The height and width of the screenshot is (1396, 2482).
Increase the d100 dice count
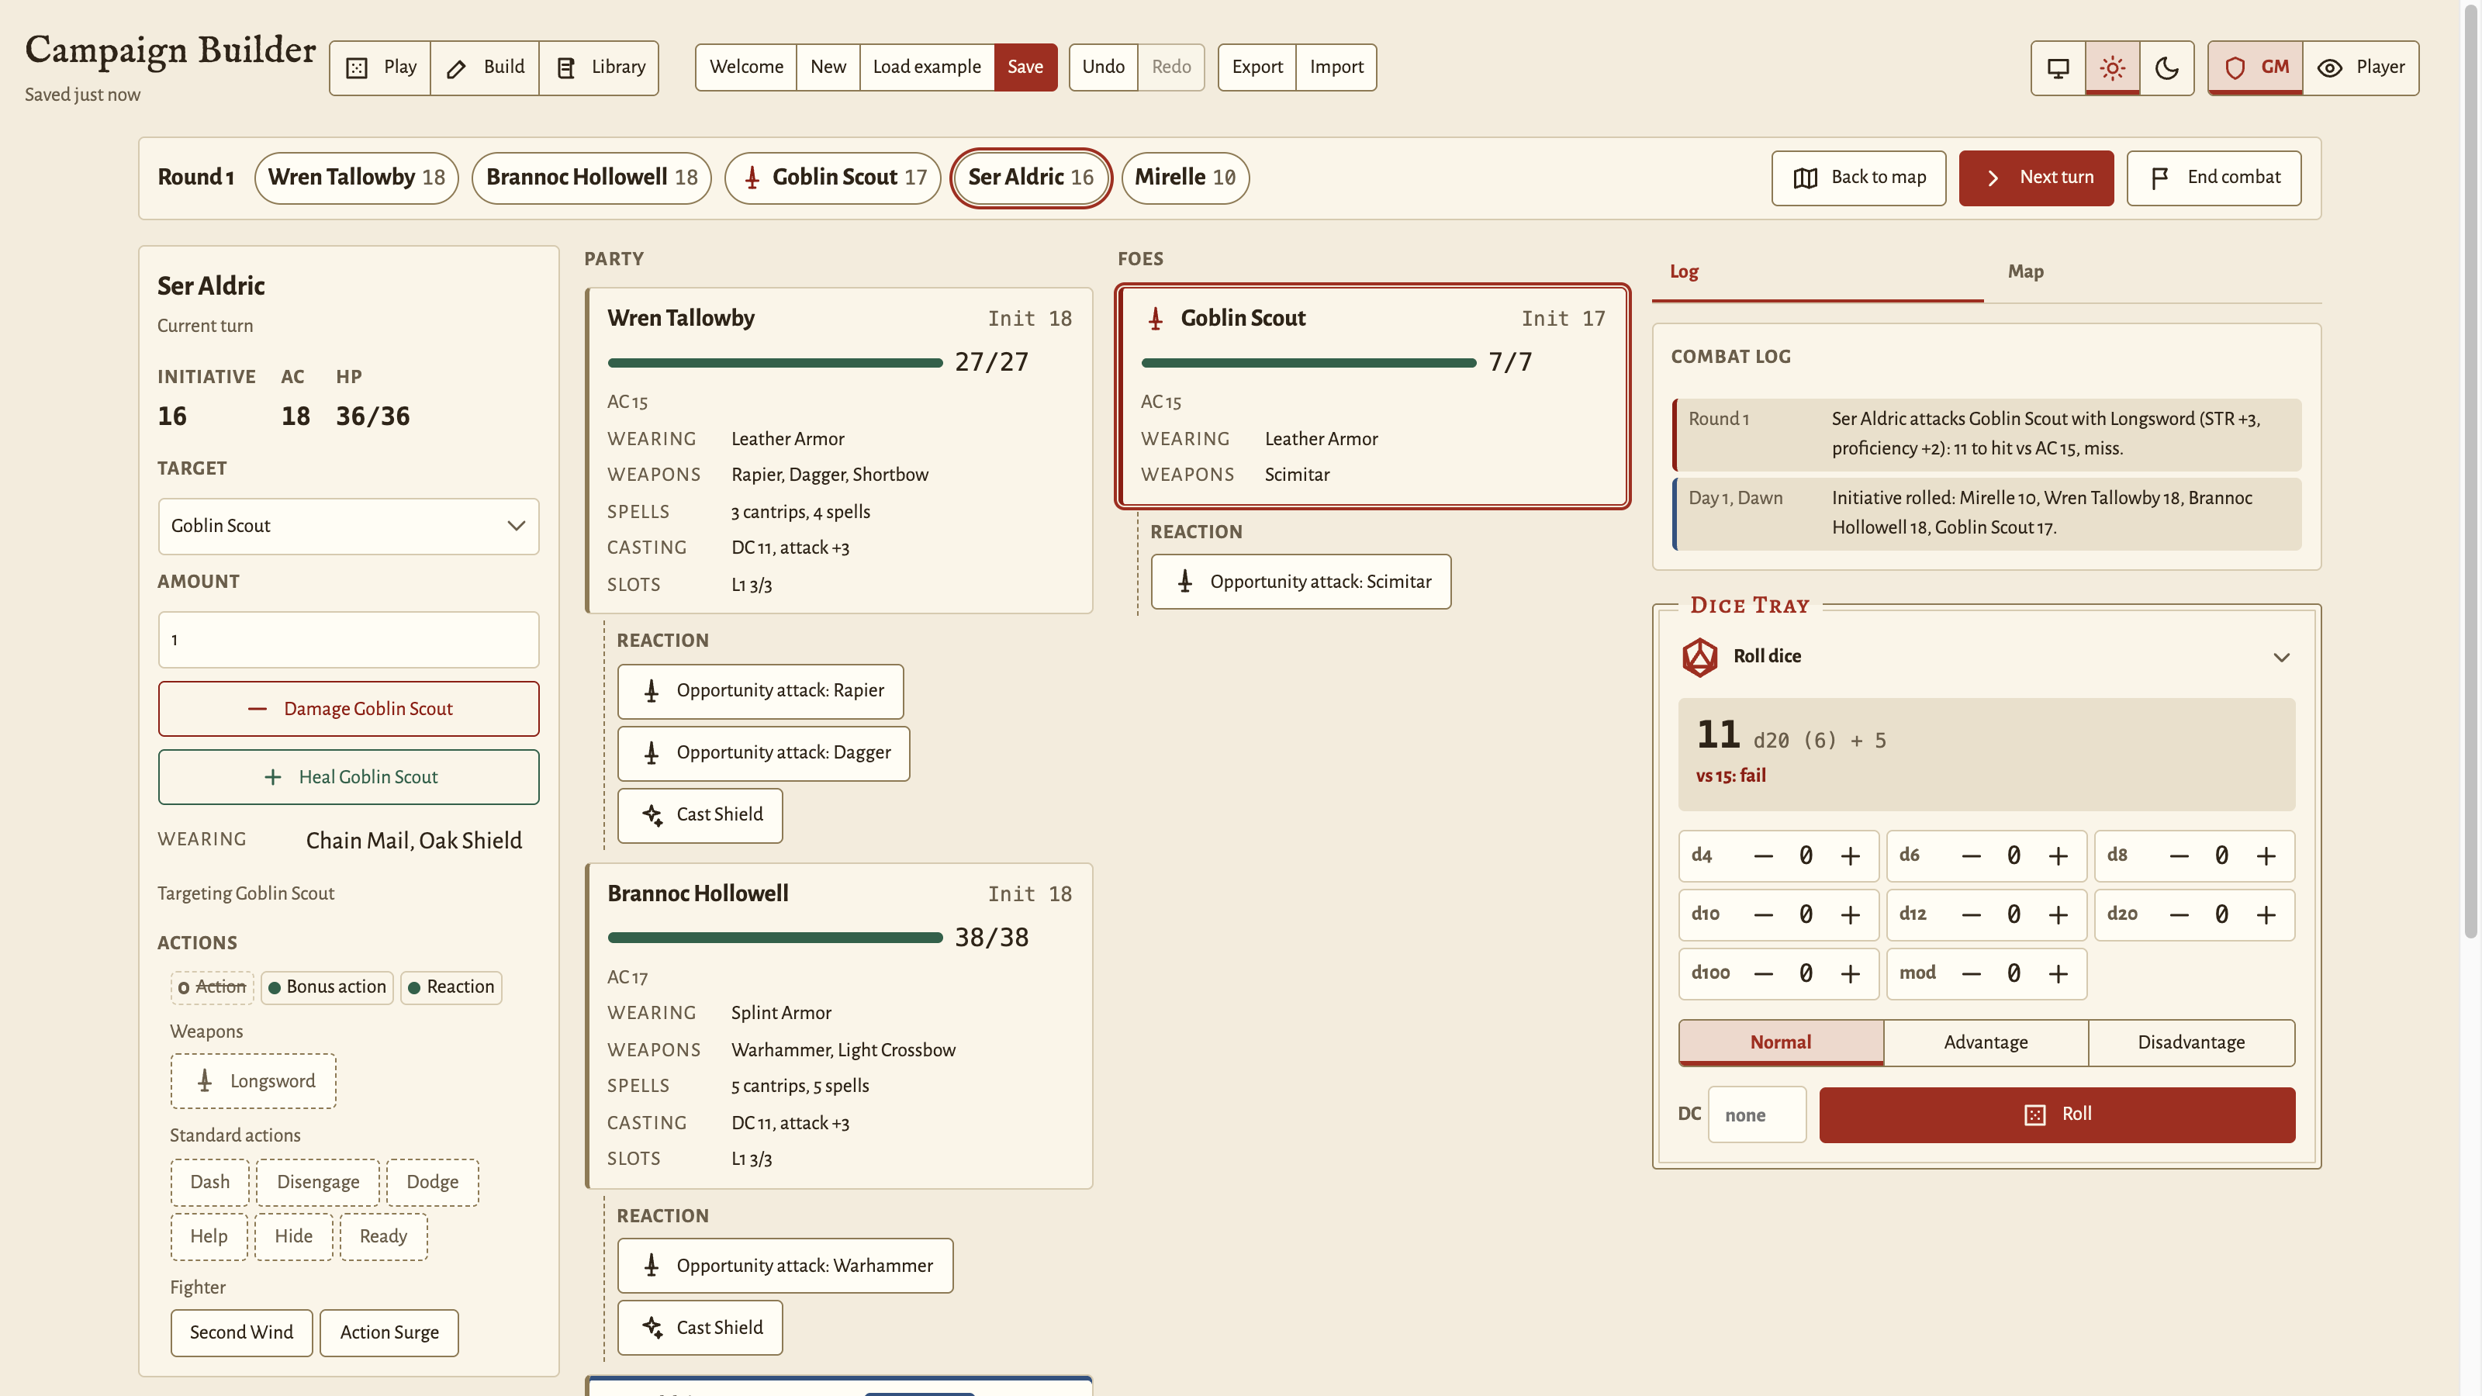coord(1850,974)
